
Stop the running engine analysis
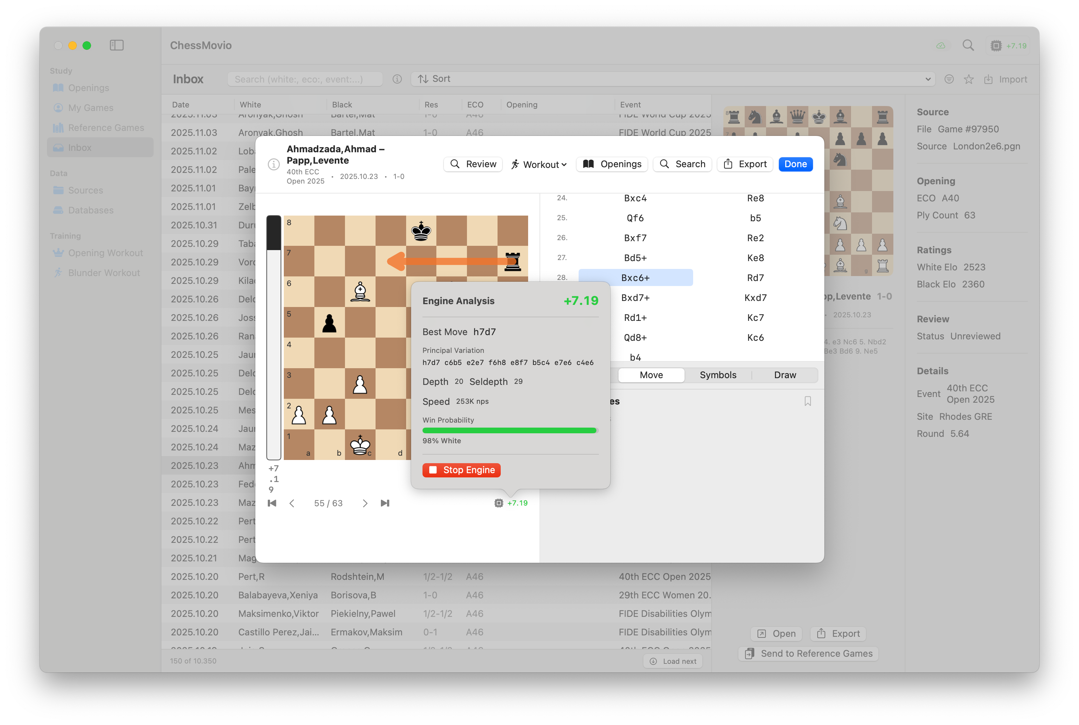(461, 470)
